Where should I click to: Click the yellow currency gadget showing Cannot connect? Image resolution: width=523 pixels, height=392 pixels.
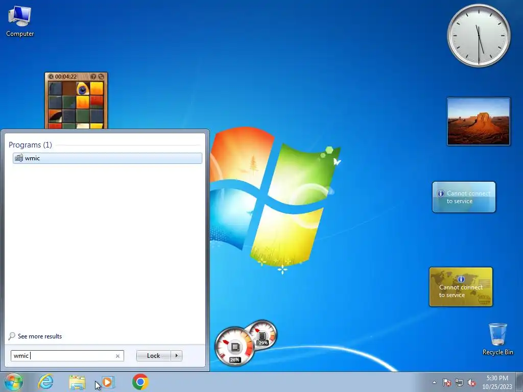[x=461, y=287]
